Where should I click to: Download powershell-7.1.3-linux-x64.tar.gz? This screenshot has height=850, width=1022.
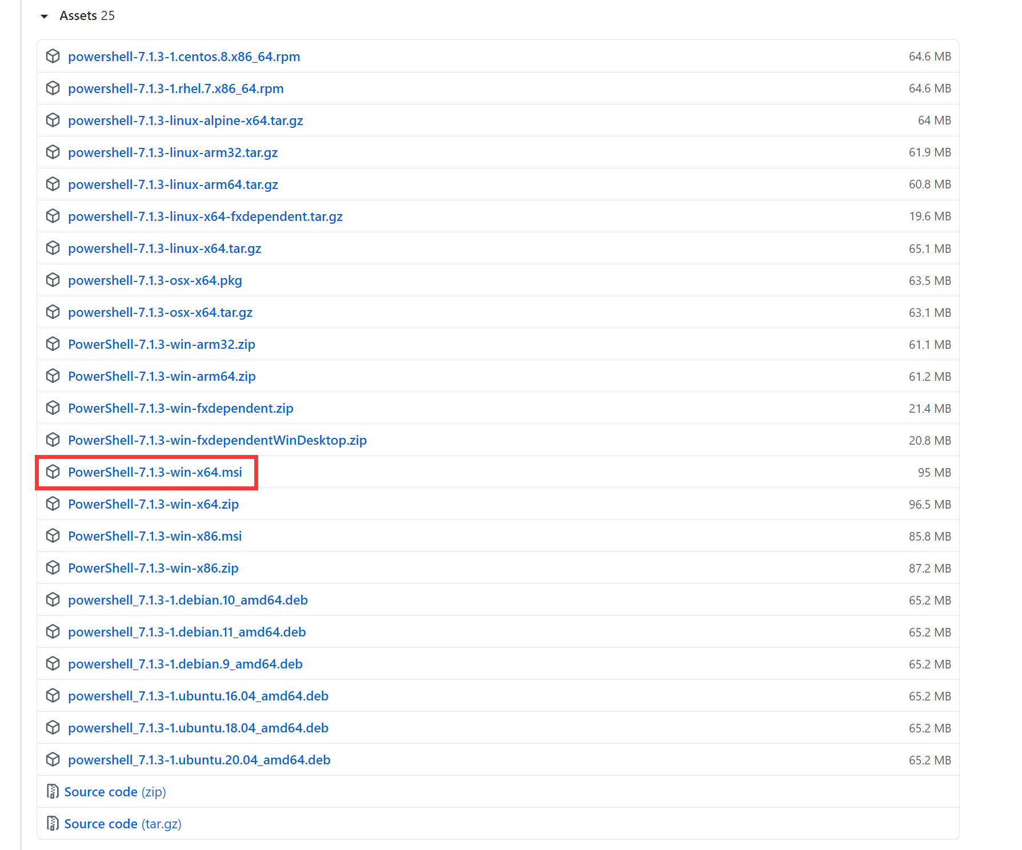coord(165,248)
